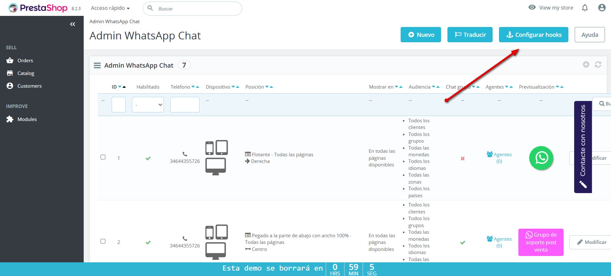This screenshot has height=276, width=611.
Task: Click the green WhatsApp preview button in row 1
Action: coord(541,158)
